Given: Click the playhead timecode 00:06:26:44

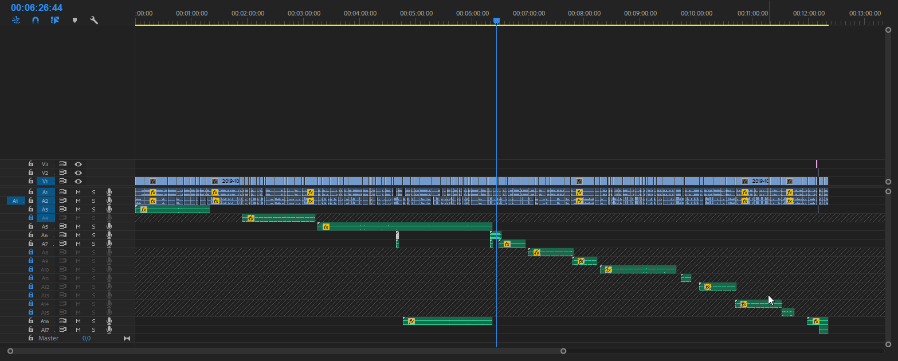Looking at the screenshot, I should coord(37,7).
